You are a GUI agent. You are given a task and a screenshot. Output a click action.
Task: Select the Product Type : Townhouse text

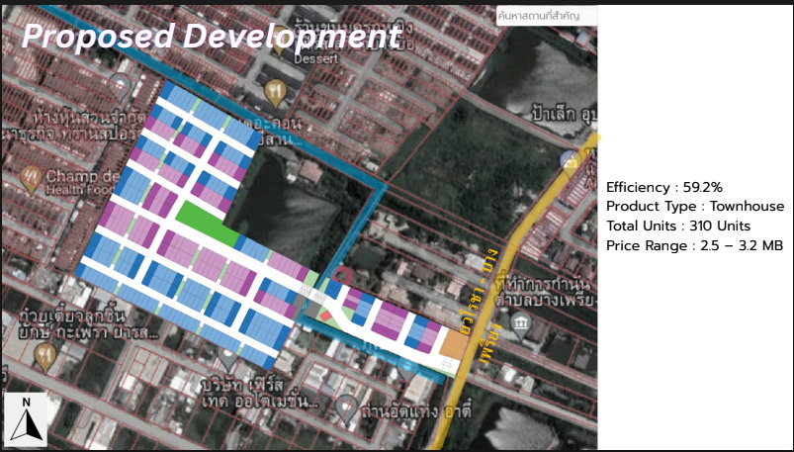tap(695, 207)
